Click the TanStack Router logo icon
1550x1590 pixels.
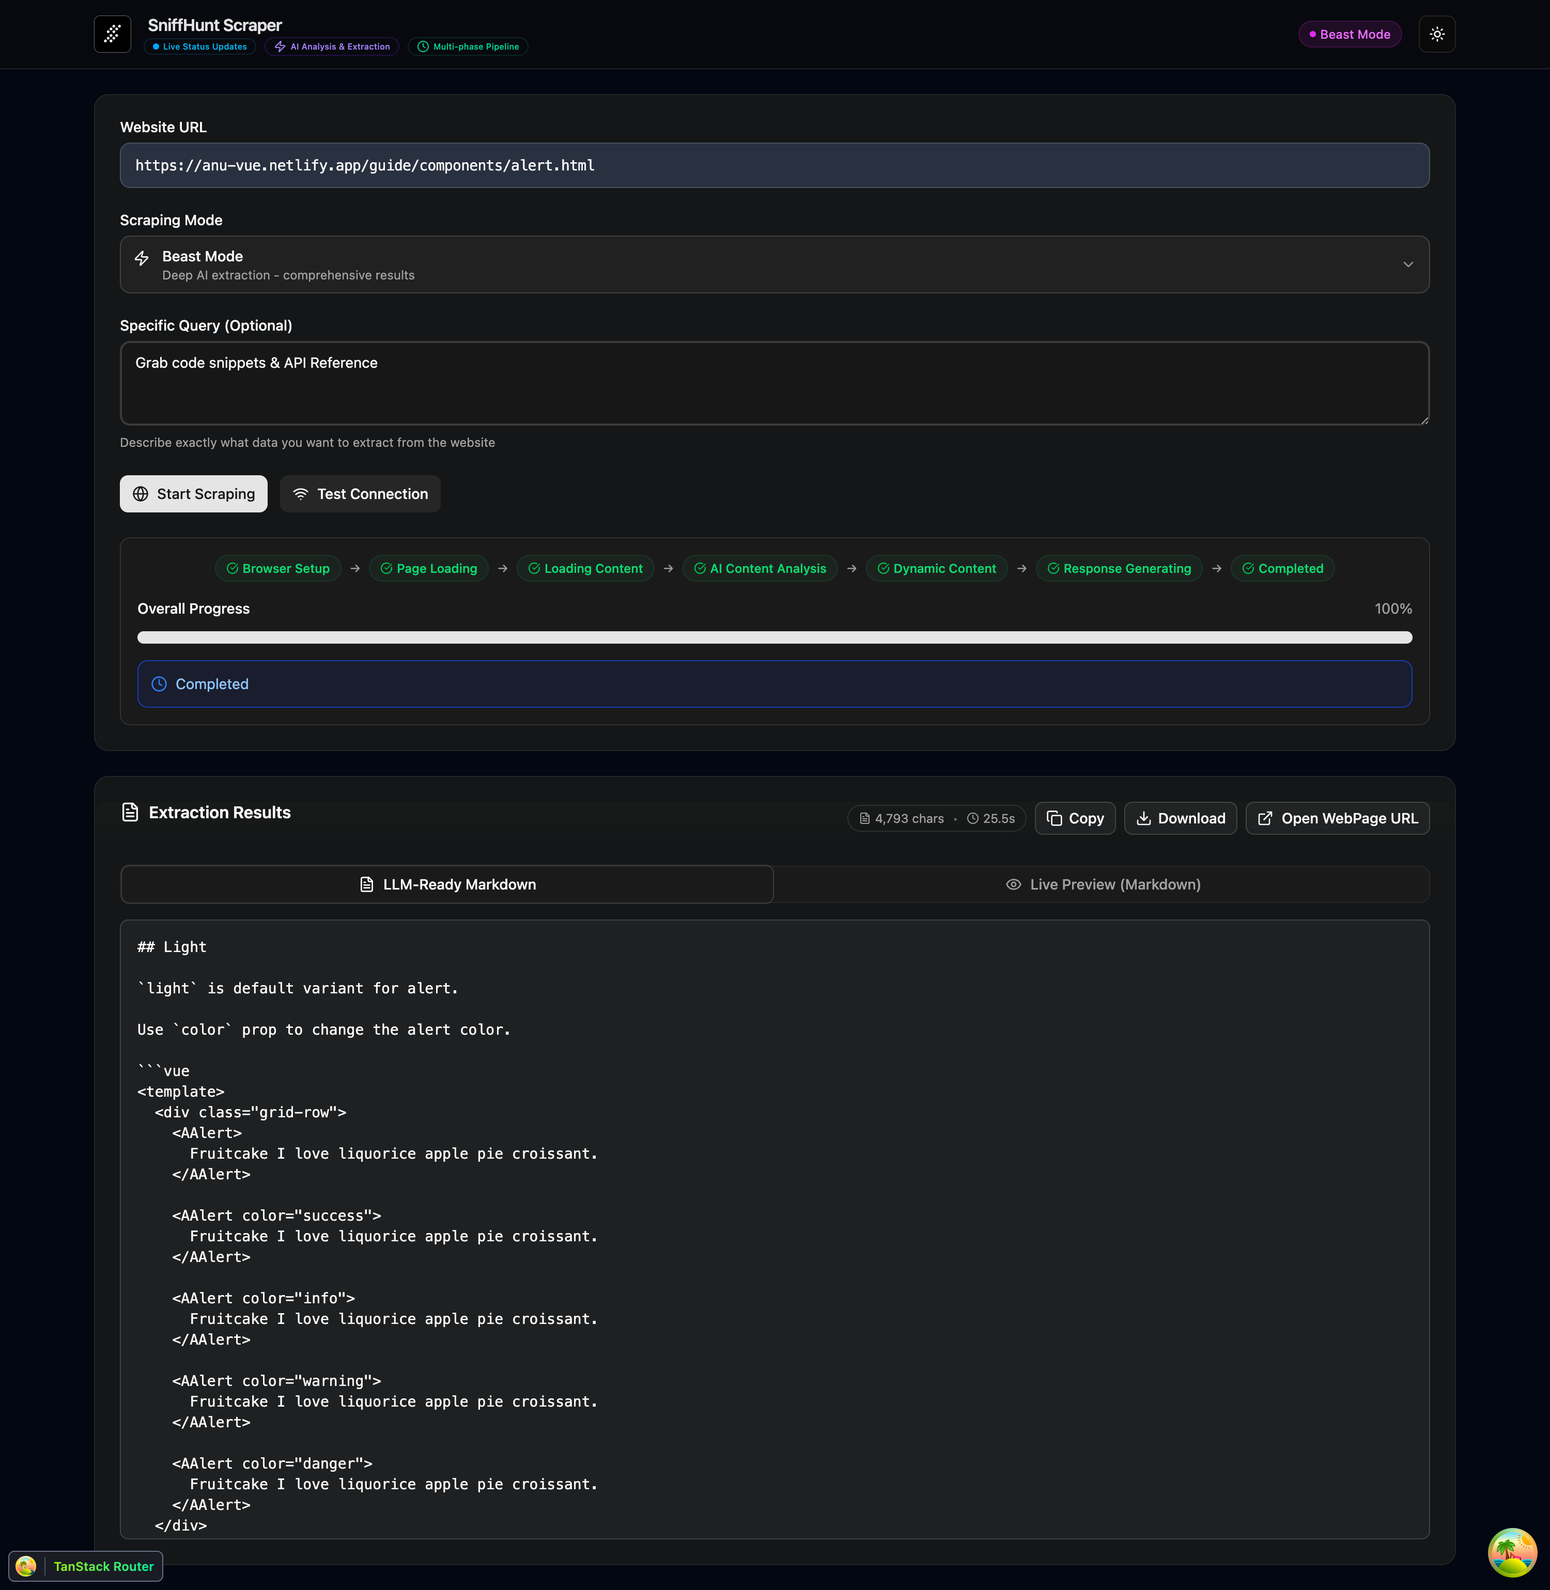pos(26,1566)
